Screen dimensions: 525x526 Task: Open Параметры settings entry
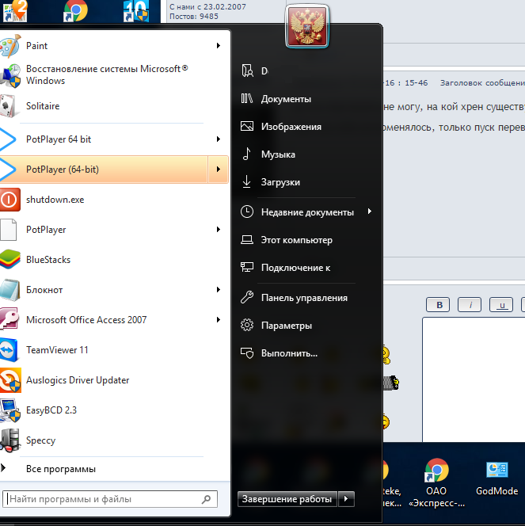(287, 326)
